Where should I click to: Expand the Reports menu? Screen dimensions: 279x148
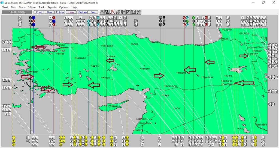(x=52, y=7)
